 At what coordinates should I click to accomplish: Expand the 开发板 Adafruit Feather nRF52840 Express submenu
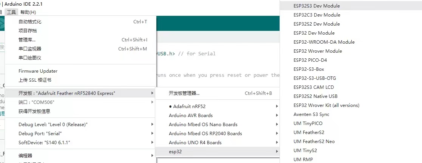coord(80,93)
